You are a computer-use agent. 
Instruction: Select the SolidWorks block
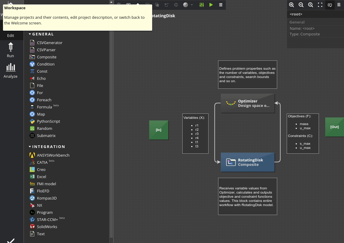tap(44, 227)
